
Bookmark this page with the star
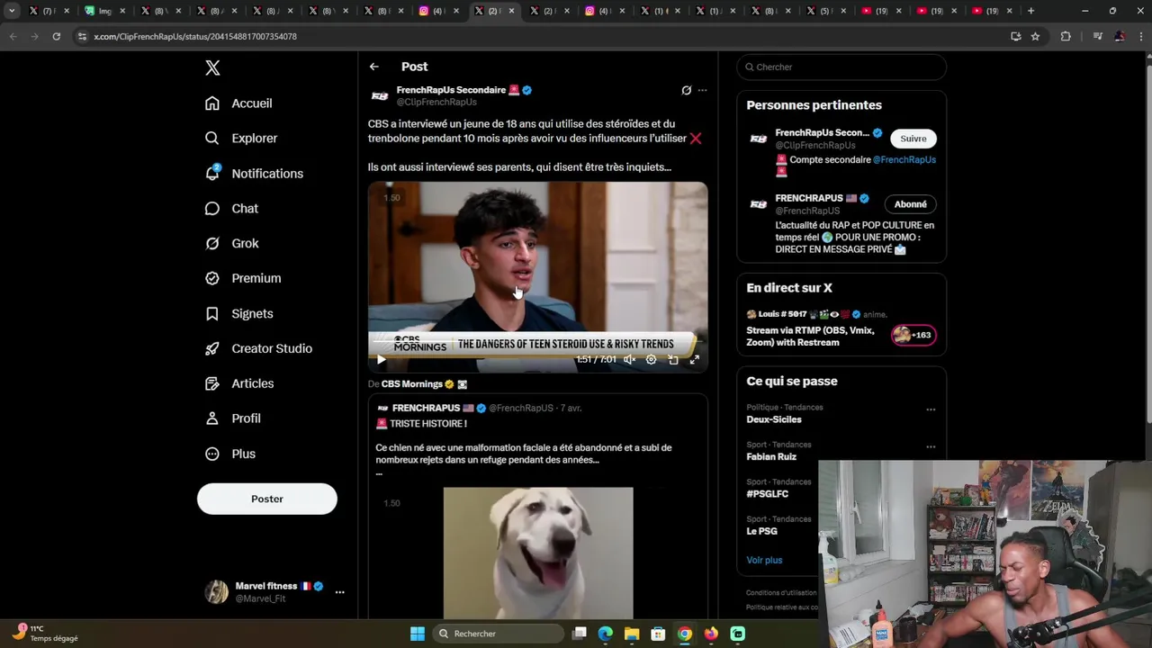(x=1036, y=36)
